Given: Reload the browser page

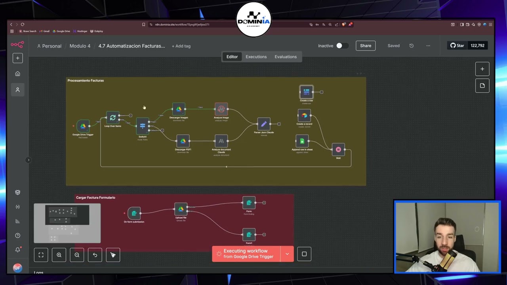Looking at the screenshot, I should (x=23, y=25).
